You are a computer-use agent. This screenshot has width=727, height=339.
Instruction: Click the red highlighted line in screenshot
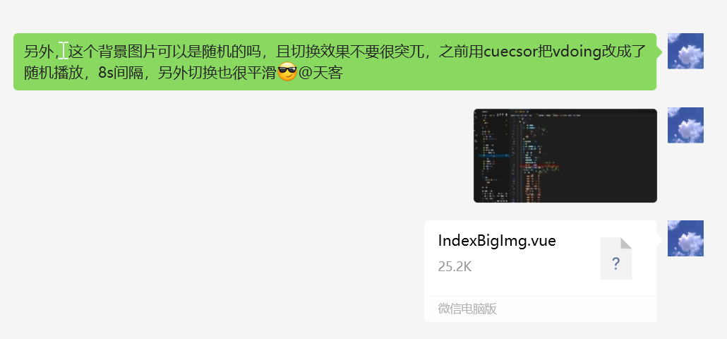tap(539, 165)
